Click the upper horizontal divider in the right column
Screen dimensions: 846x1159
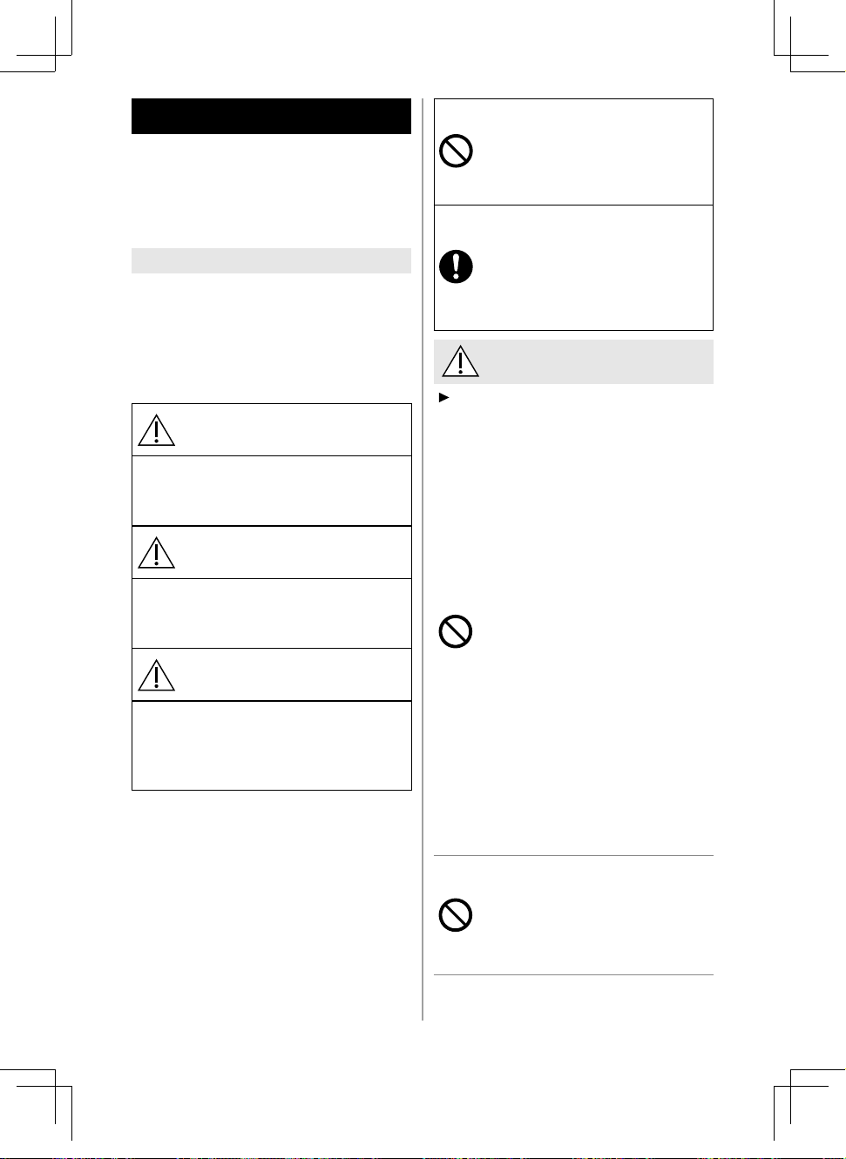click(x=573, y=855)
